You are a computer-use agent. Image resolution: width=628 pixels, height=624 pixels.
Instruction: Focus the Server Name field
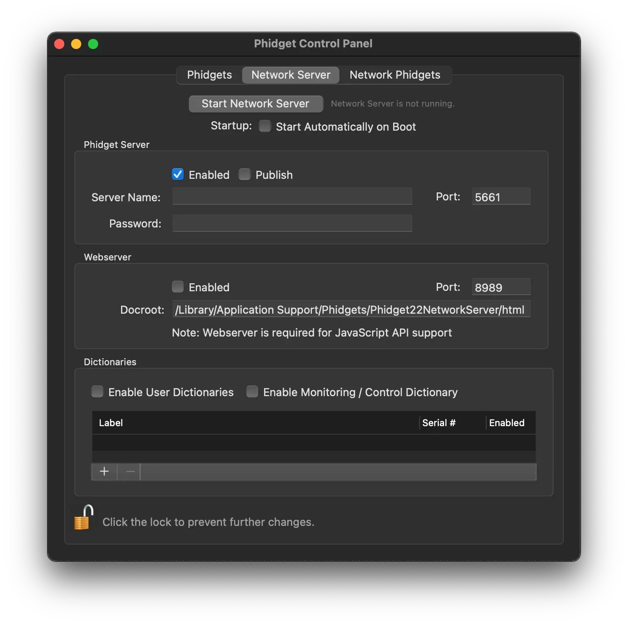pyautogui.click(x=292, y=196)
